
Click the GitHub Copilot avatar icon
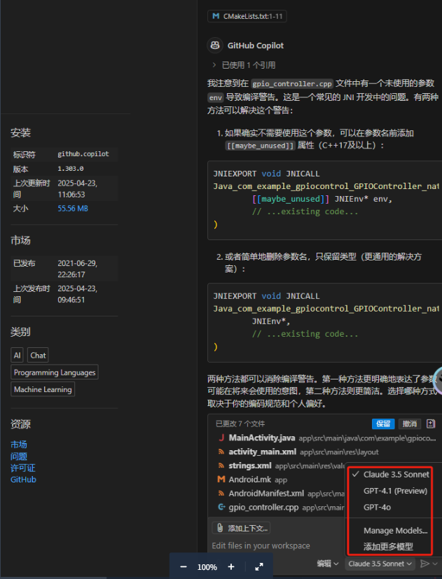tap(215, 46)
